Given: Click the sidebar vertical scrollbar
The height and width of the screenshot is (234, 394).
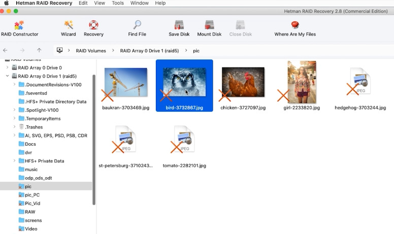Looking at the screenshot, I should click(x=94, y=140).
